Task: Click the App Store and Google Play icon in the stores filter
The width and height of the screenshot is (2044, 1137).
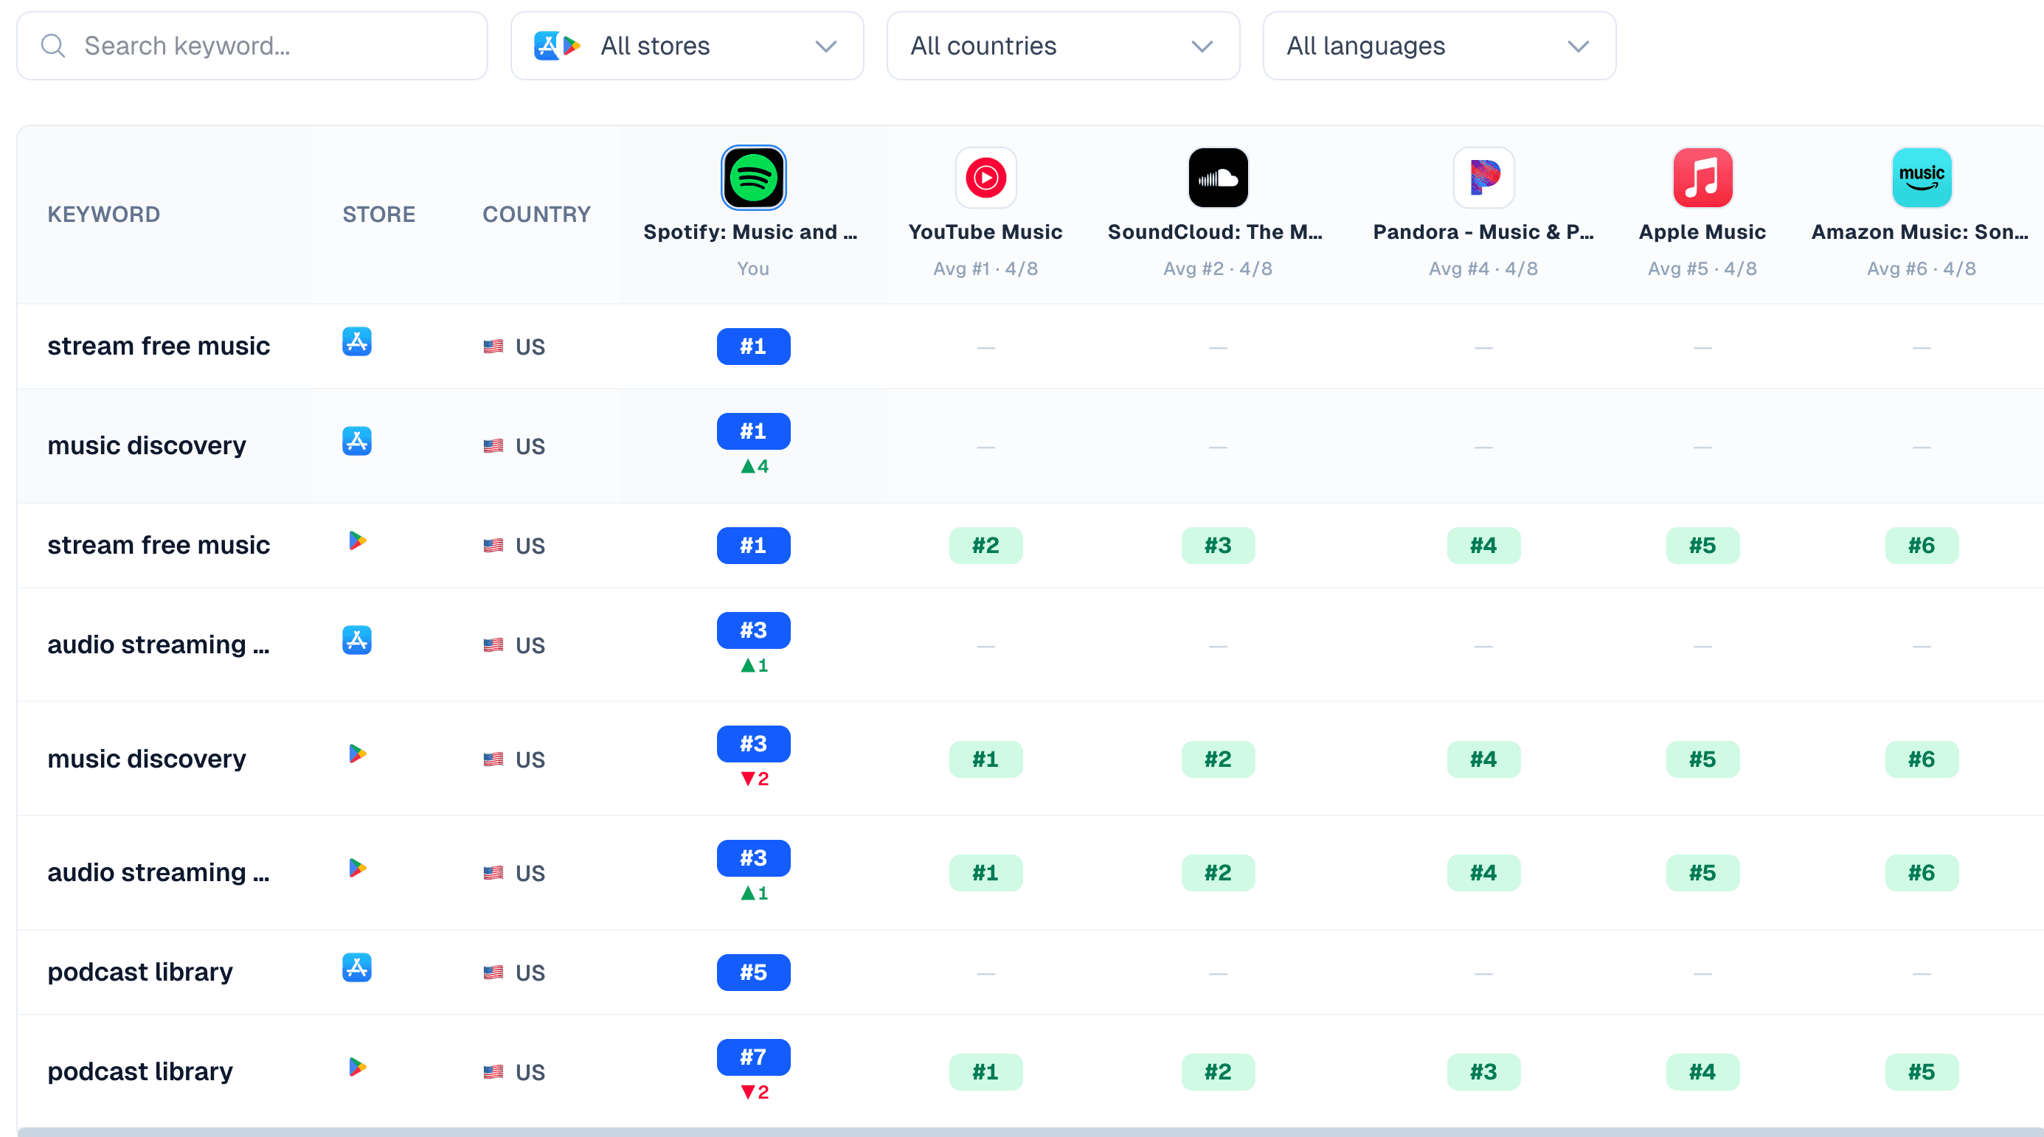Action: coord(557,46)
